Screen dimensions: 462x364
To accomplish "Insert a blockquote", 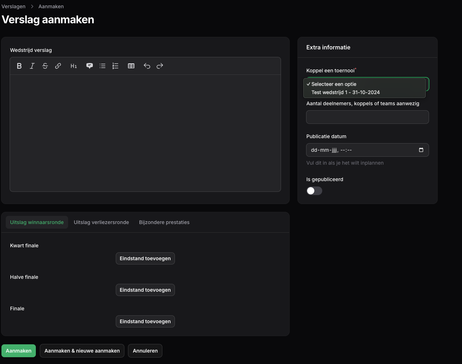I will (90, 66).
